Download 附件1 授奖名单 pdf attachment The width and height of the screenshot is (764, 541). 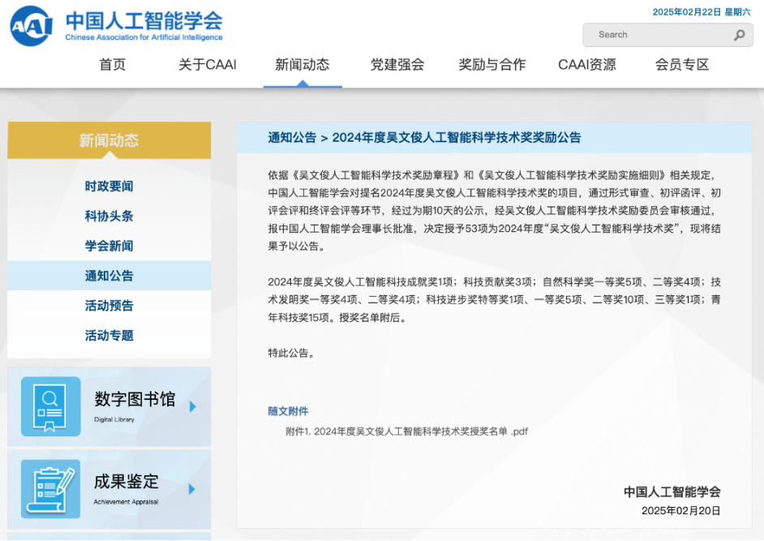click(x=407, y=432)
